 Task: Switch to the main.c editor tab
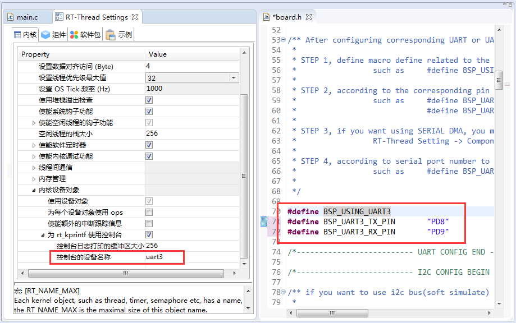click(x=27, y=17)
